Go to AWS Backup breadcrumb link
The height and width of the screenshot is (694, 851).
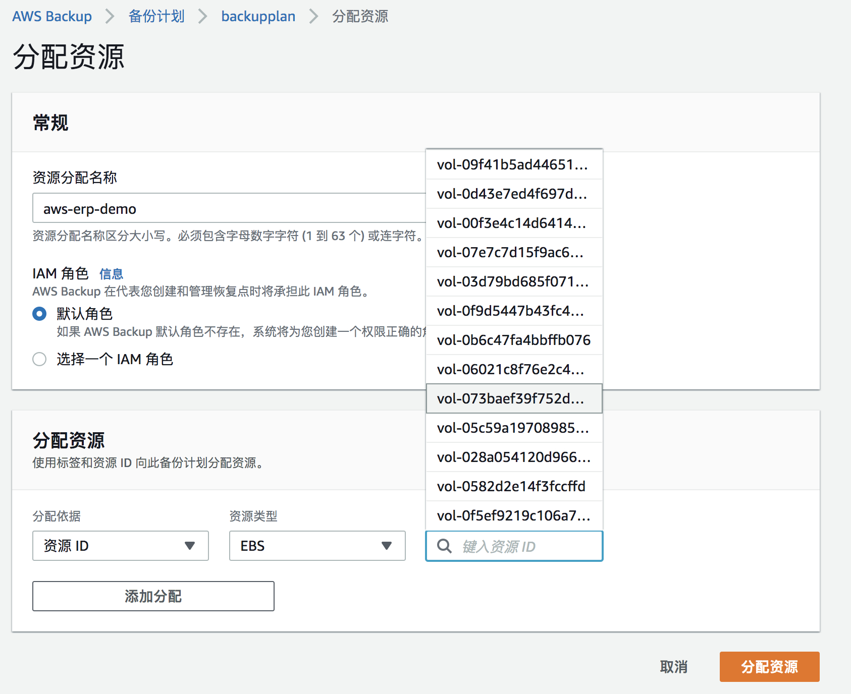point(52,16)
